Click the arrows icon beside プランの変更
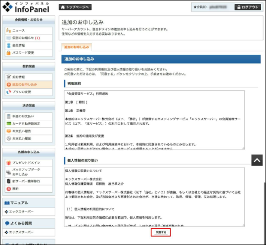 coord(8,92)
